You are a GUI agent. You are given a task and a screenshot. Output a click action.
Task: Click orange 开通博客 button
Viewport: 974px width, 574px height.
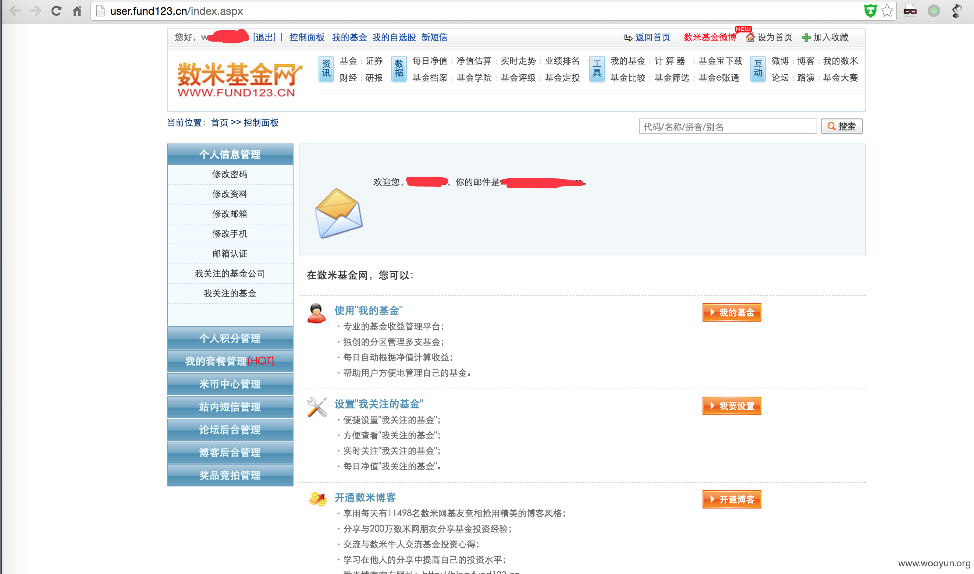[x=732, y=500]
